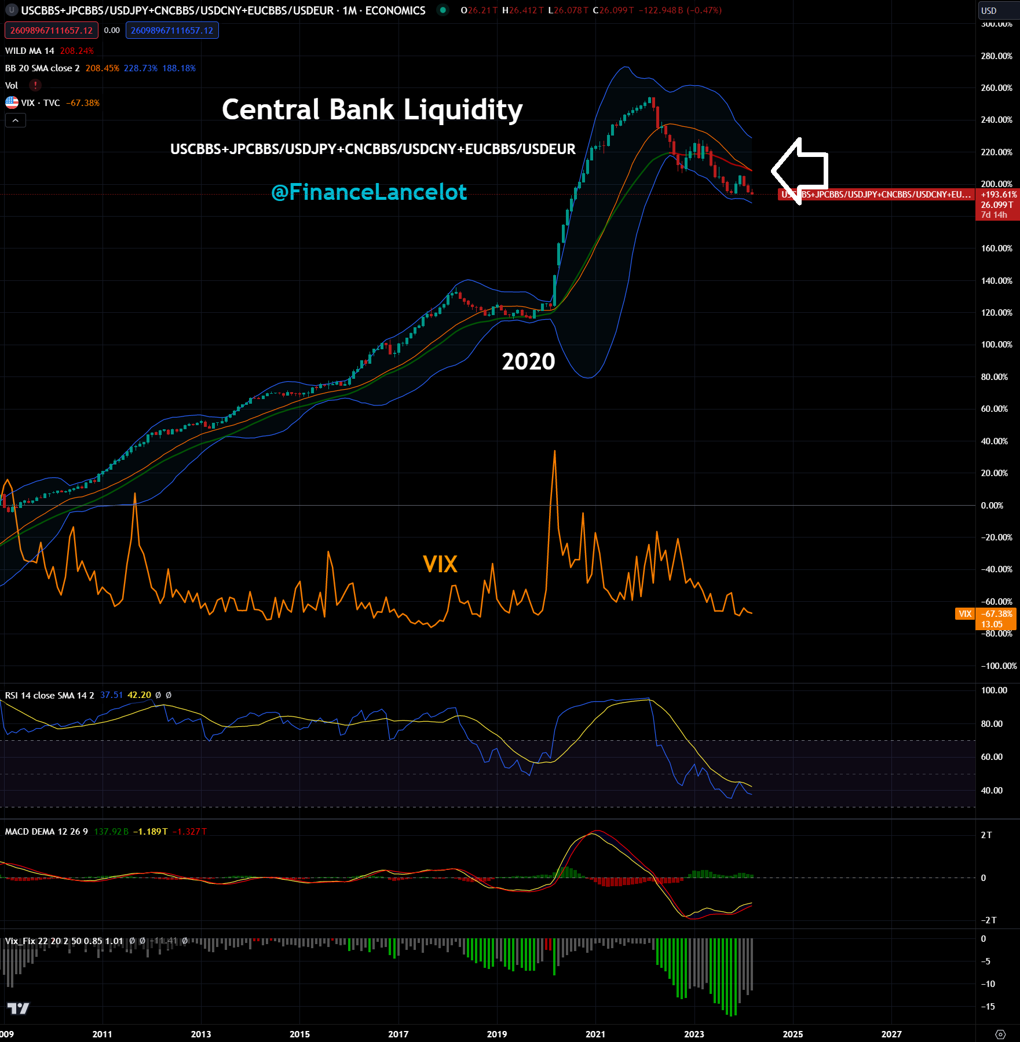Select the BB 20 SMA close 2 legend
This screenshot has width=1020, height=1042.
click(x=42, y=68)
